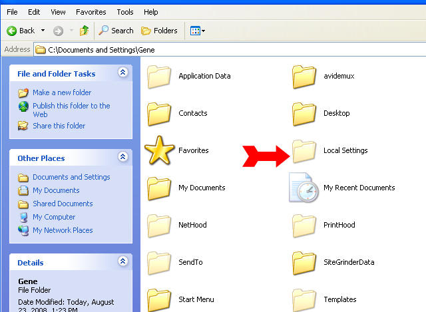The width and height of the screenshot is (426, 312).
Task: Go up one folder level icon
Action: click(85, 31)
